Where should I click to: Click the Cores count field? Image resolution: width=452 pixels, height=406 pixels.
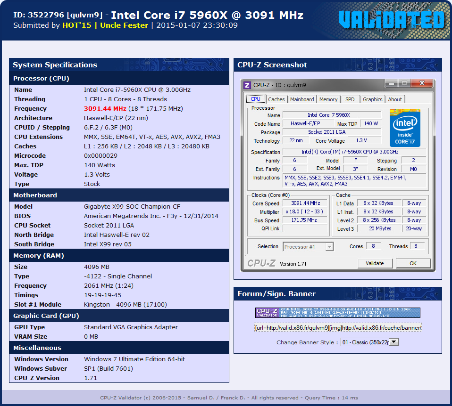tap(373, 246)
